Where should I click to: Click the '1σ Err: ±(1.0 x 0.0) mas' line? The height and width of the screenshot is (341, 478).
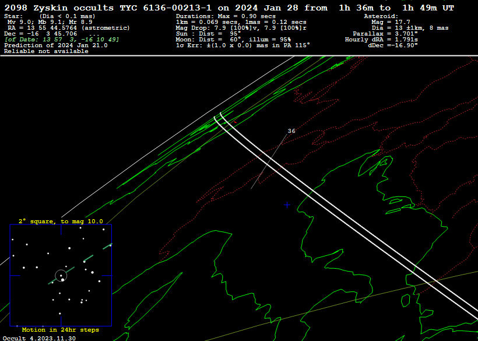[x=243, y=45]
